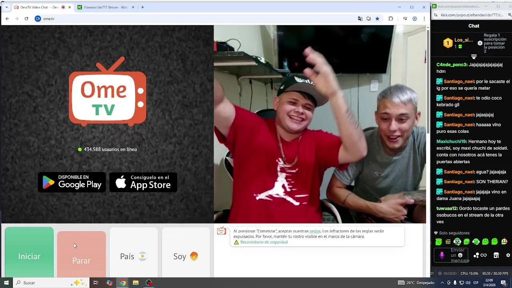Open the Soy gender selector
This screenshot has width=512, height=288.
pos(186,252)
